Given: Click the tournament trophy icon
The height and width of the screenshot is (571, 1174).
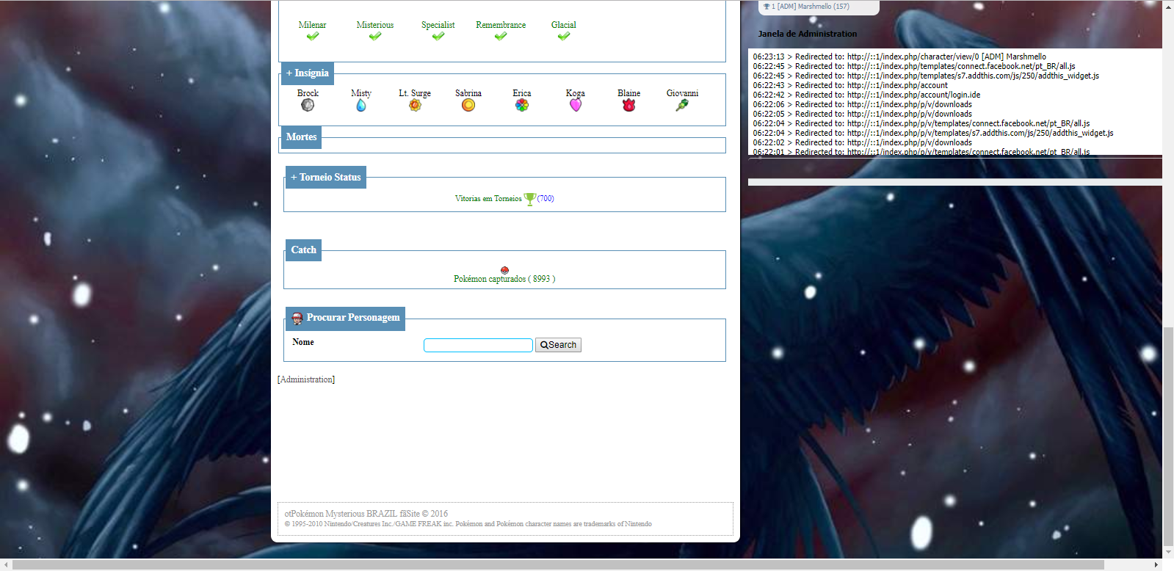Looking at the screenshot, I should (x=530, y=199).
